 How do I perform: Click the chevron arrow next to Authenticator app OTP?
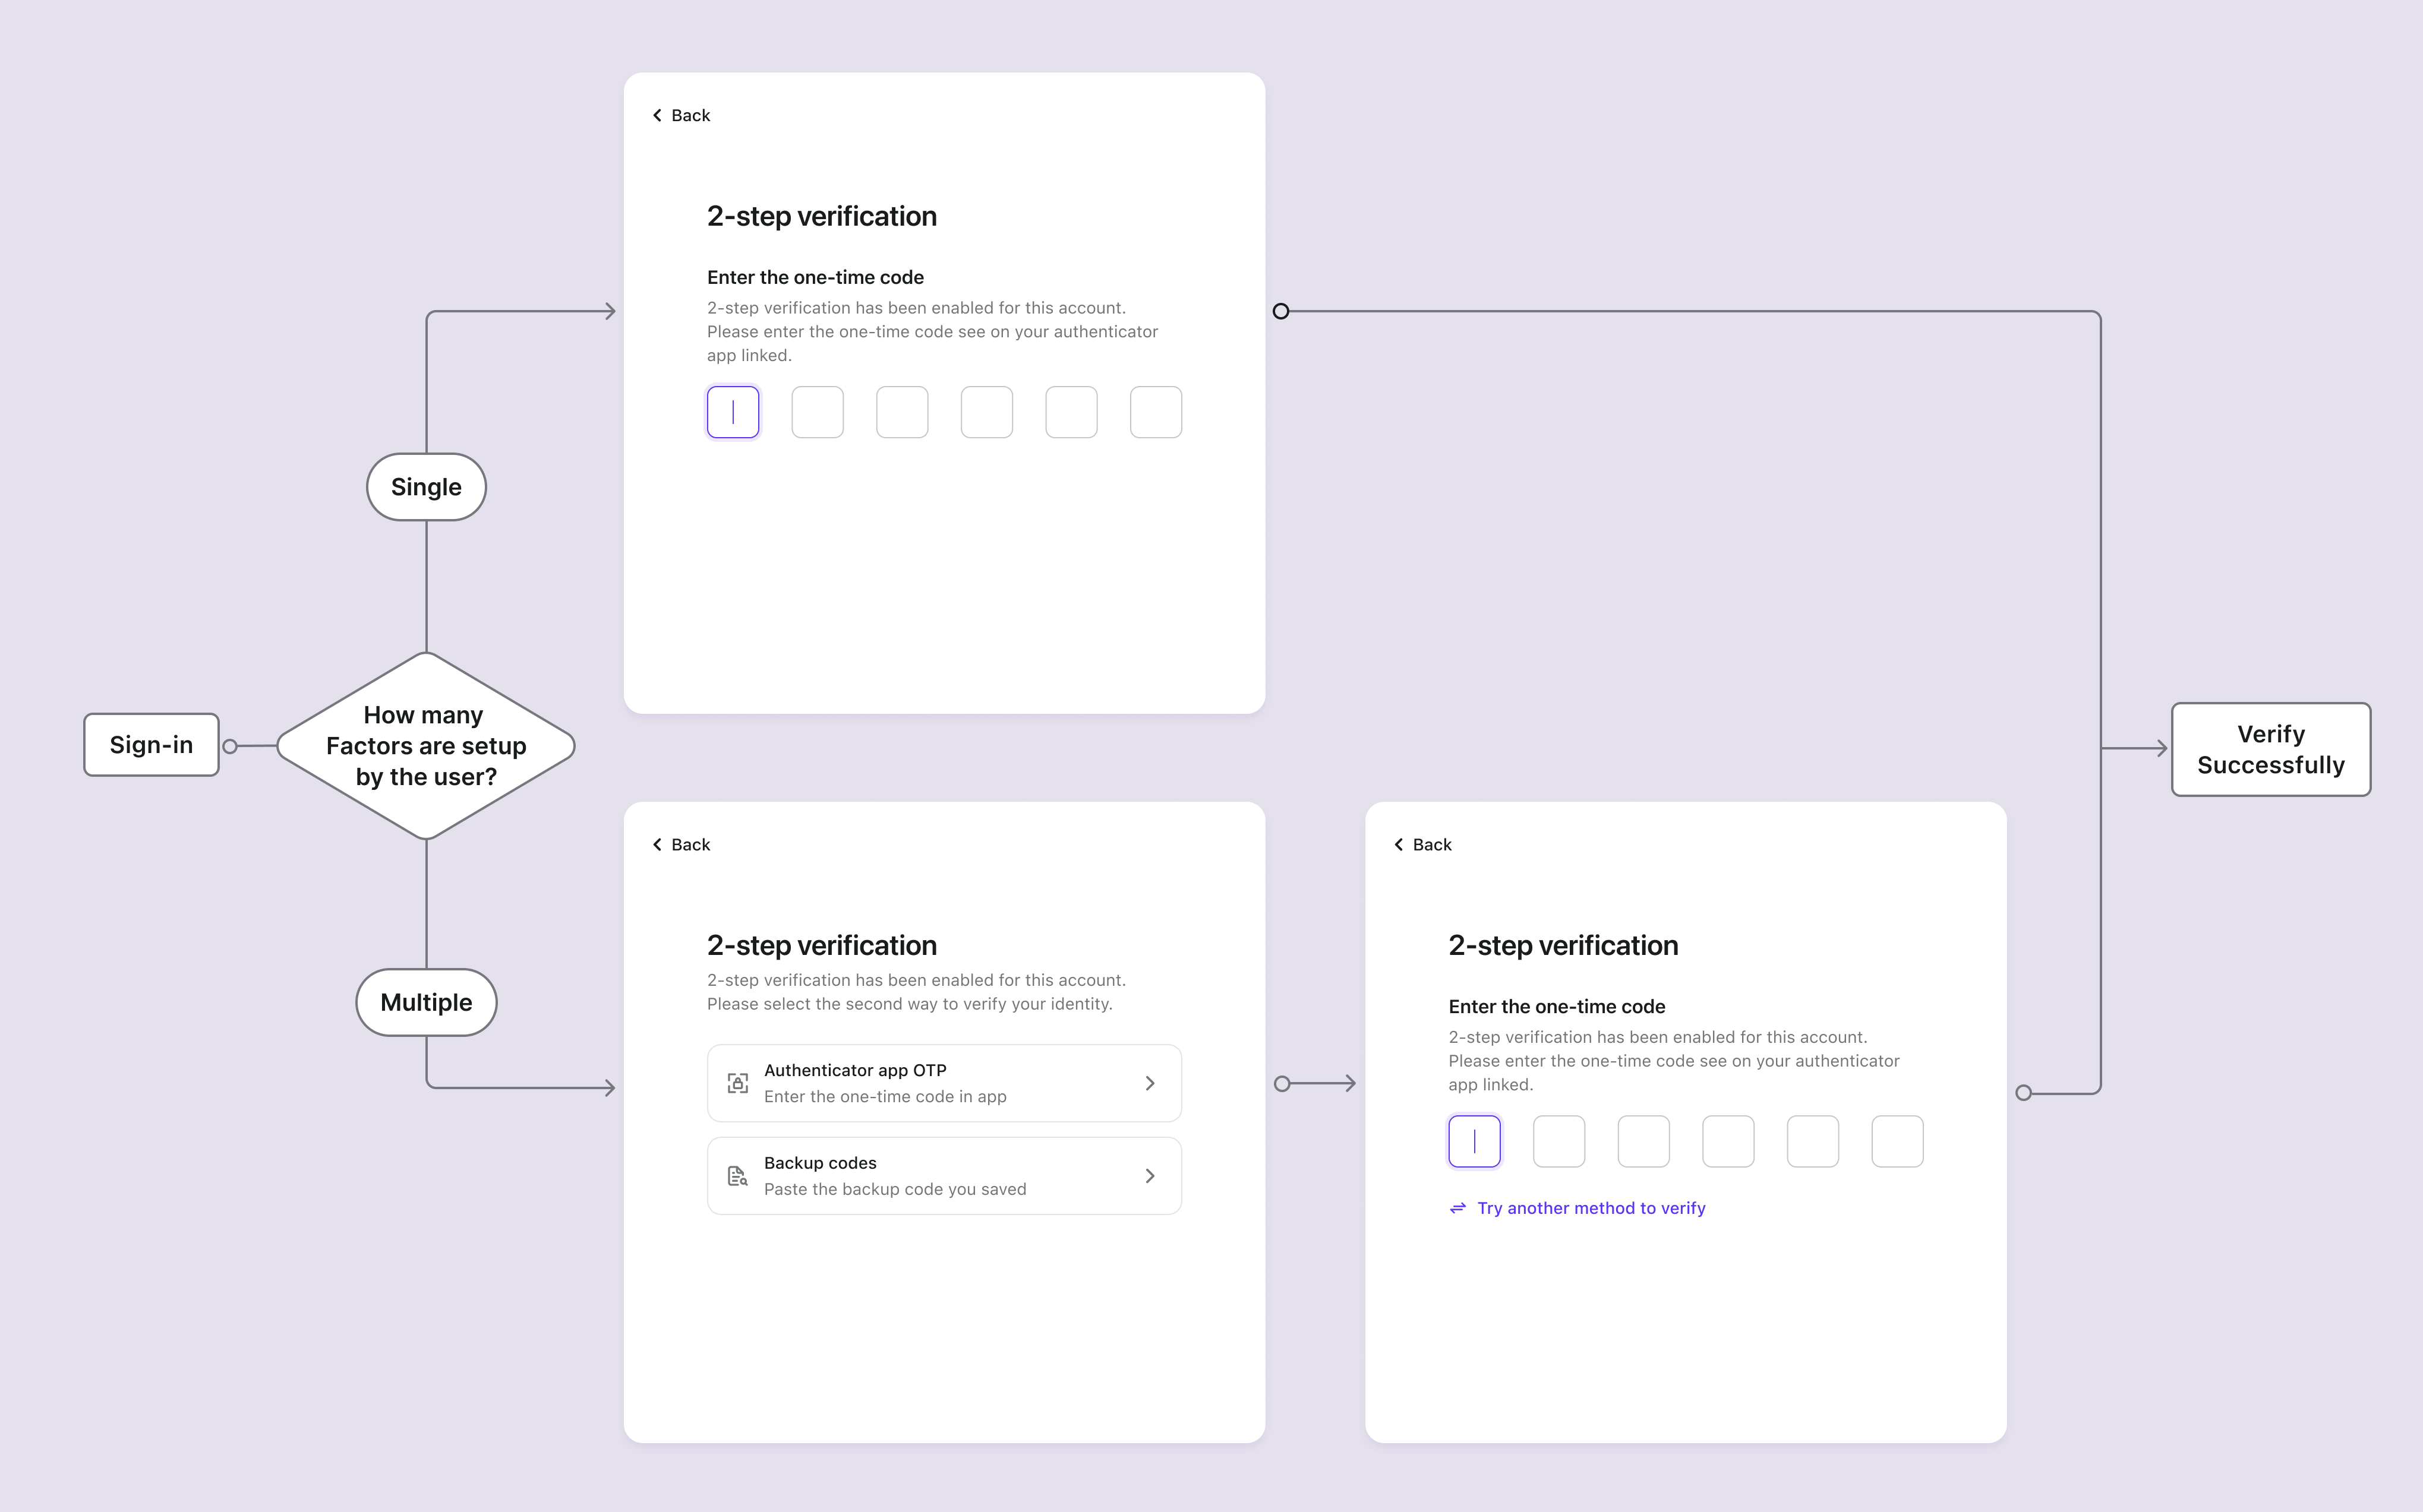coord(1151,1082)
